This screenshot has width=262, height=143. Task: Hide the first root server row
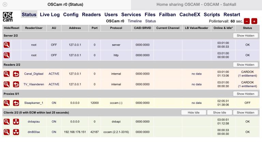pos(6,45)
